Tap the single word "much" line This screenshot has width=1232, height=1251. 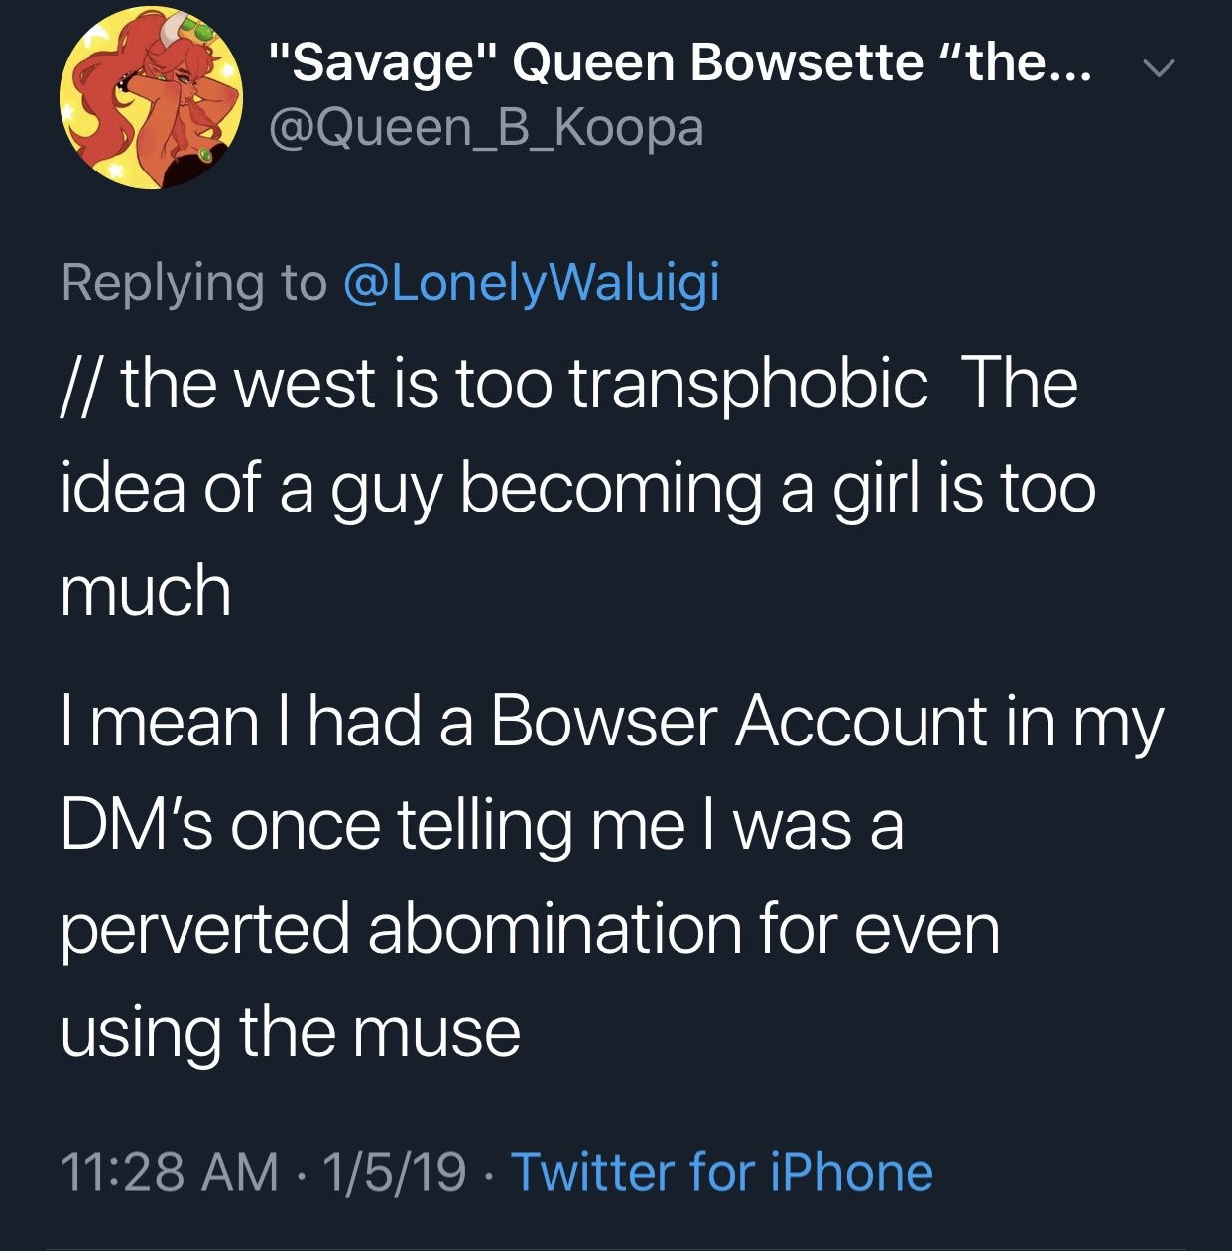(x=146, y=589)
